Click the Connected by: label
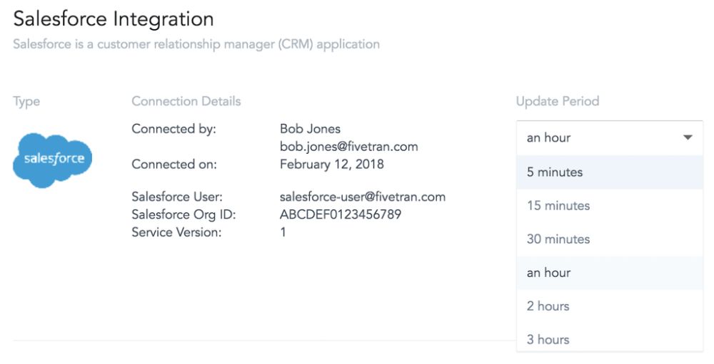714x364 pixels. tap(174, 130)
